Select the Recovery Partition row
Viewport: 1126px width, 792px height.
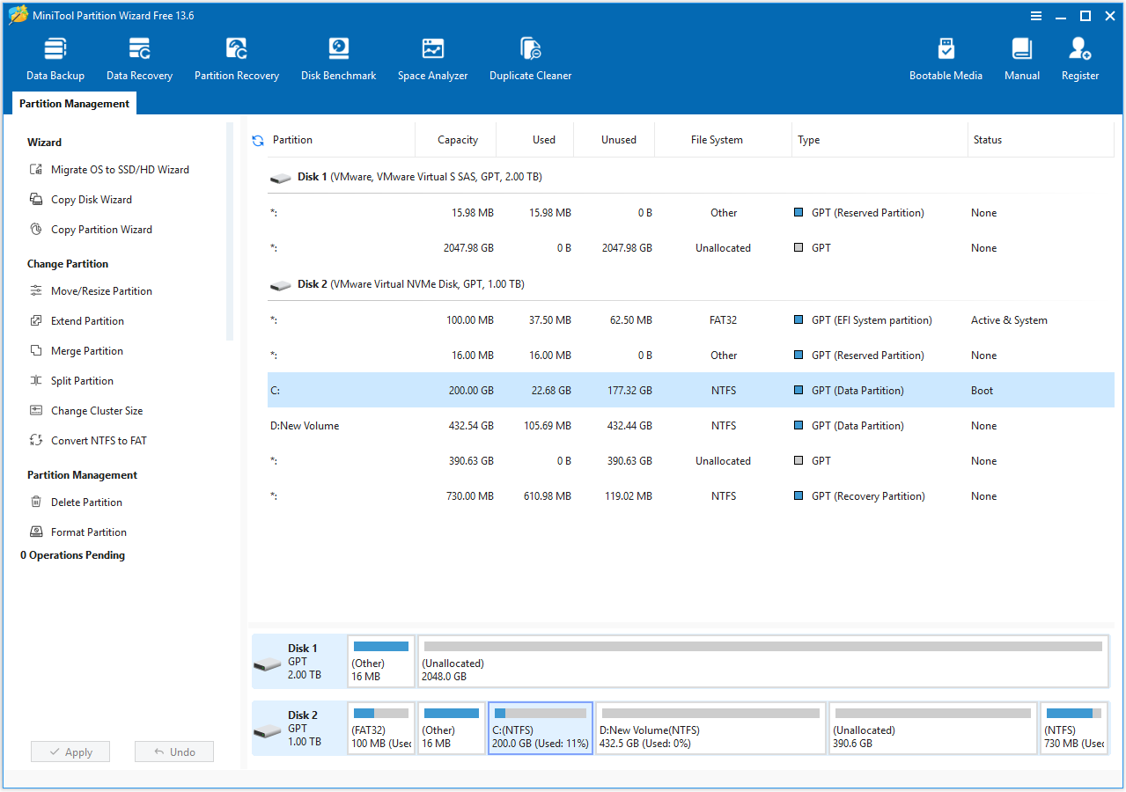pos(691,496)
